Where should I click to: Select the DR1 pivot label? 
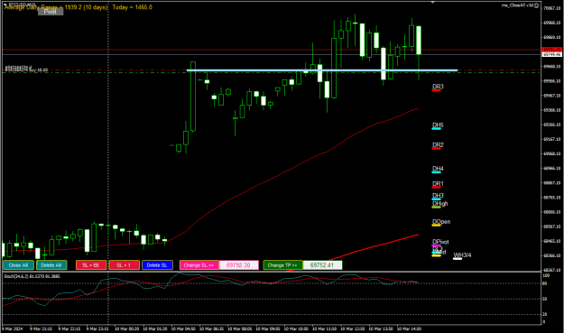pos(438,184)
